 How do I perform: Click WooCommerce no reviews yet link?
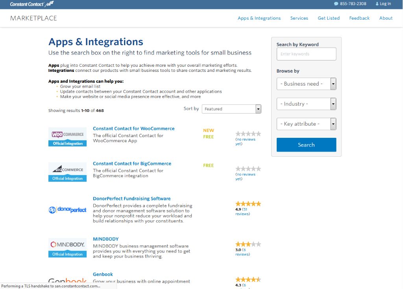pos(245,141)
